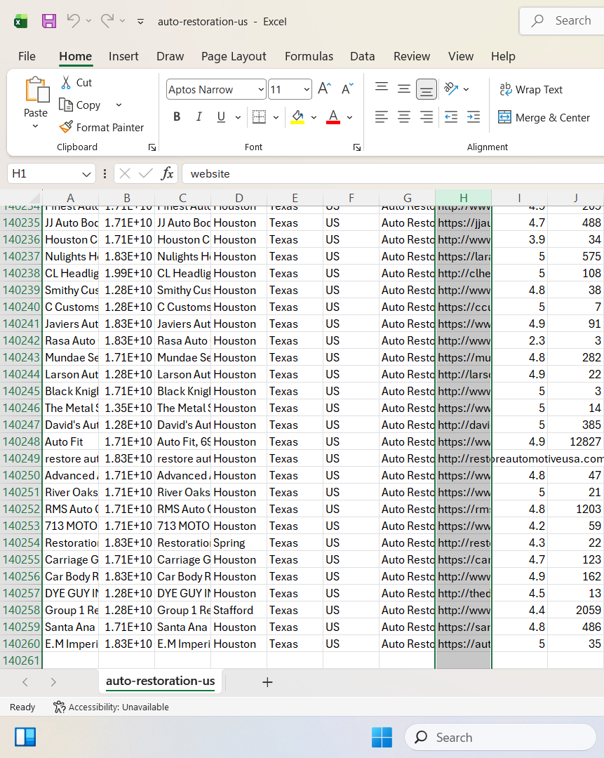Switch to the Draw tab
This screenshot has height=758, width=604.
click(x=170, y=57)
